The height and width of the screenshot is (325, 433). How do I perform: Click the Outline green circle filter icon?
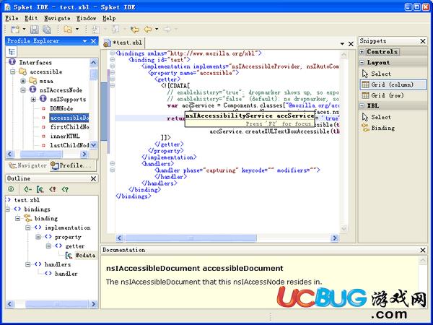[x=11, y=189]
